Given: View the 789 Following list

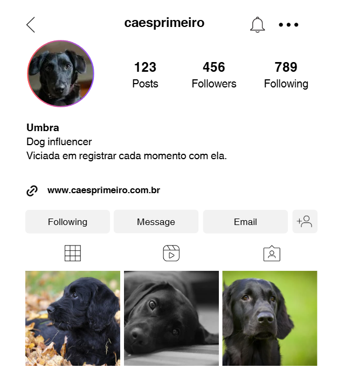Looking at the screenshot, I should pos(286,75).
